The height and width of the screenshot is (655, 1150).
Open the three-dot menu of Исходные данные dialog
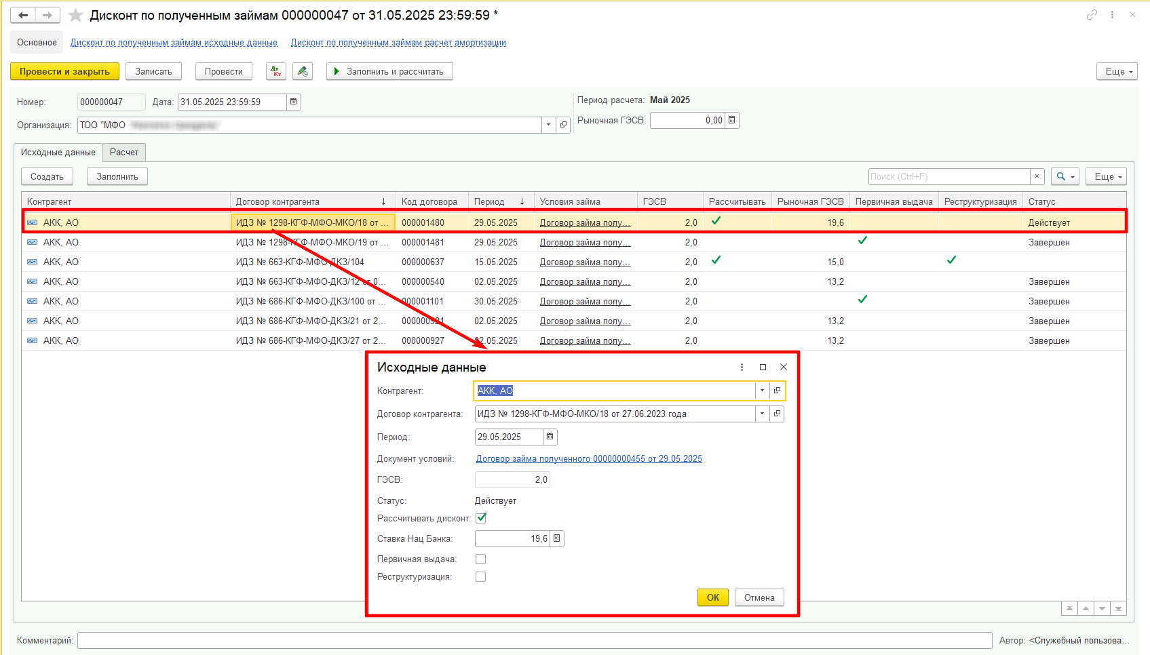742,367
